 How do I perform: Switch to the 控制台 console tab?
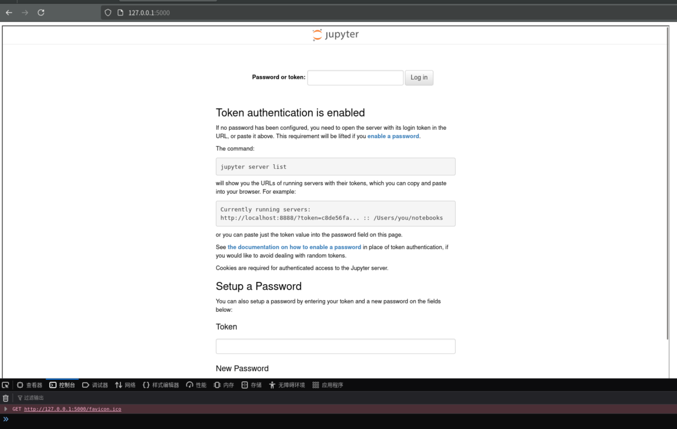62,385
